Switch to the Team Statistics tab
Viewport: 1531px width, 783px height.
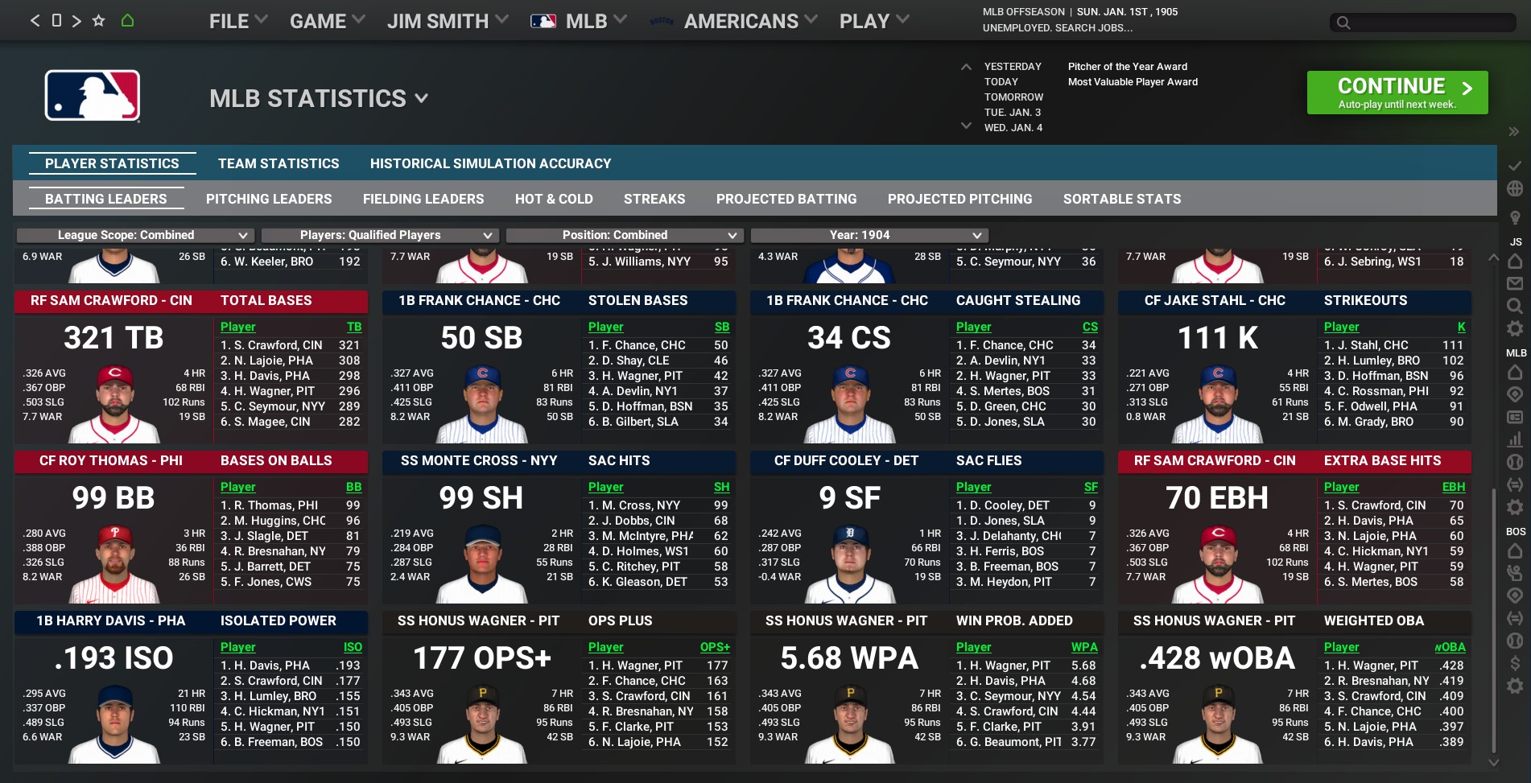279,163
